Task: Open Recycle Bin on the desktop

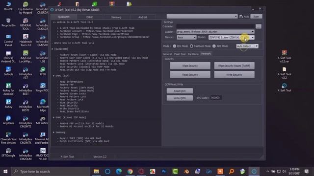Action: 8,22
